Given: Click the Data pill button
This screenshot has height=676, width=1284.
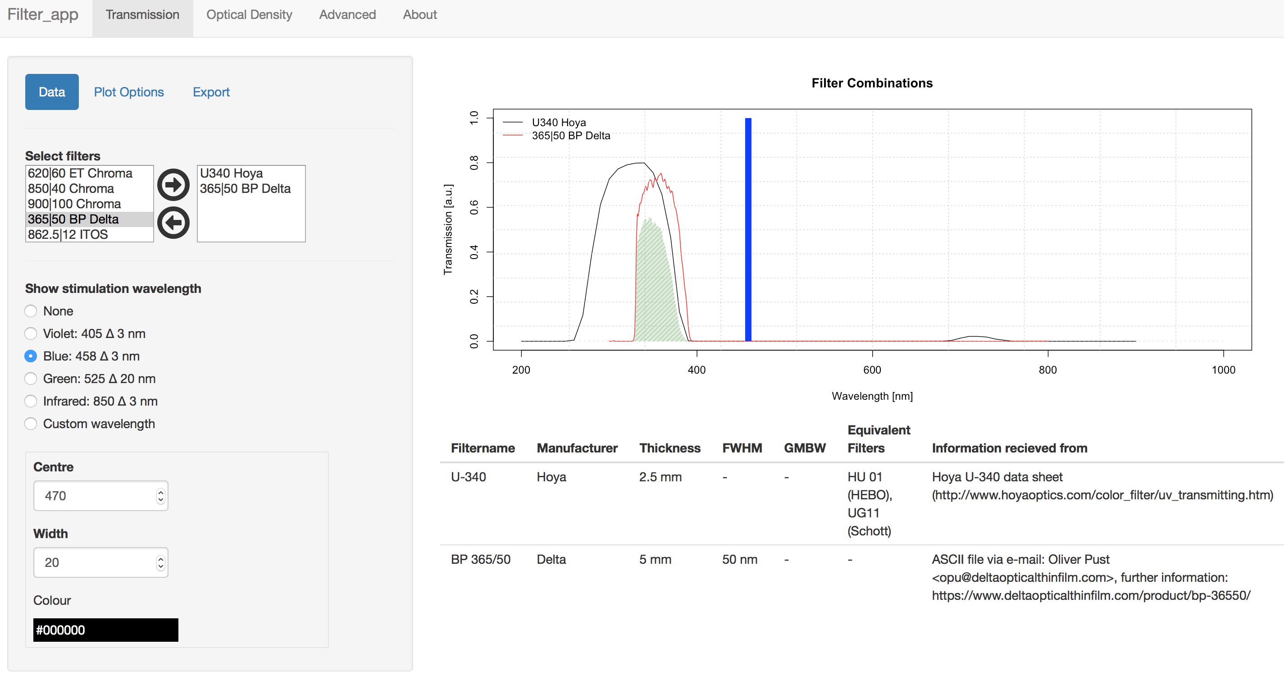Looking at the screenshot, I should point(52,92).
